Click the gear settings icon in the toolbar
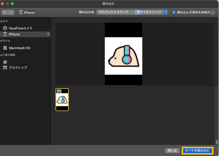Image resolution: width=219 pixels, height=156 pixels. pyautogui.click(x=213, y=12)
